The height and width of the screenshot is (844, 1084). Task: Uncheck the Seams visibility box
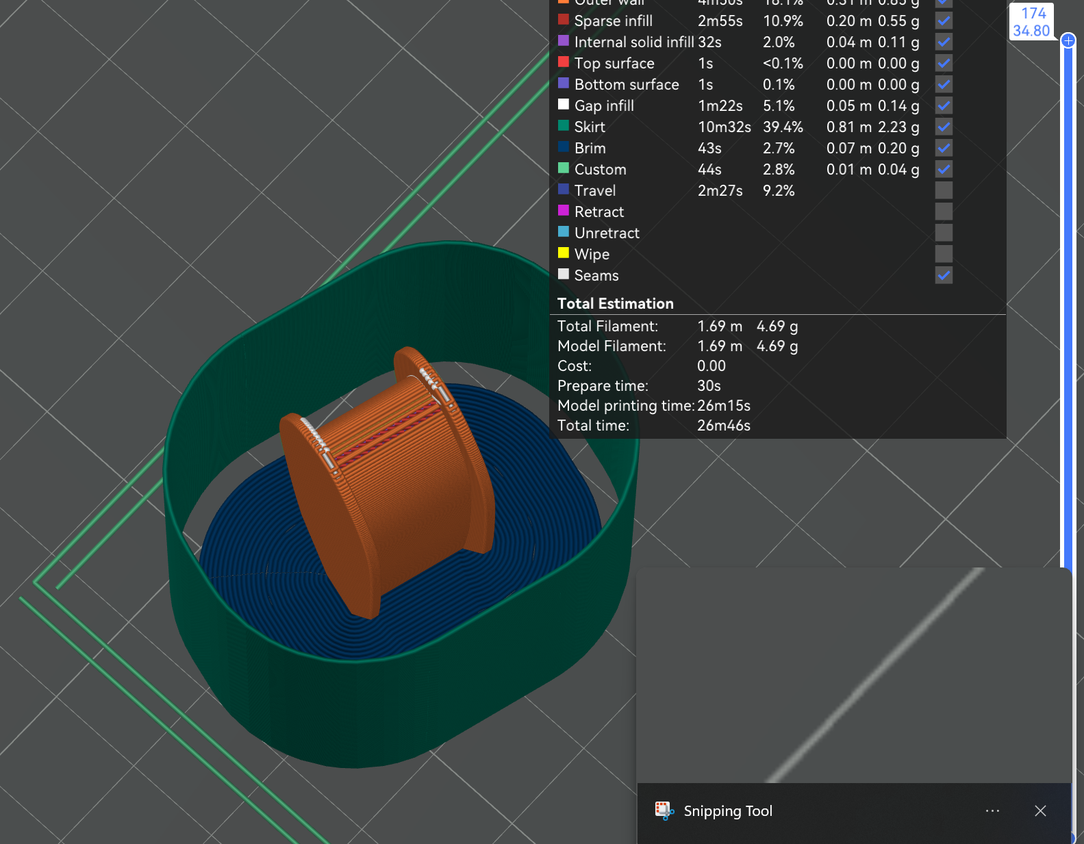click(x=944, y=275)
